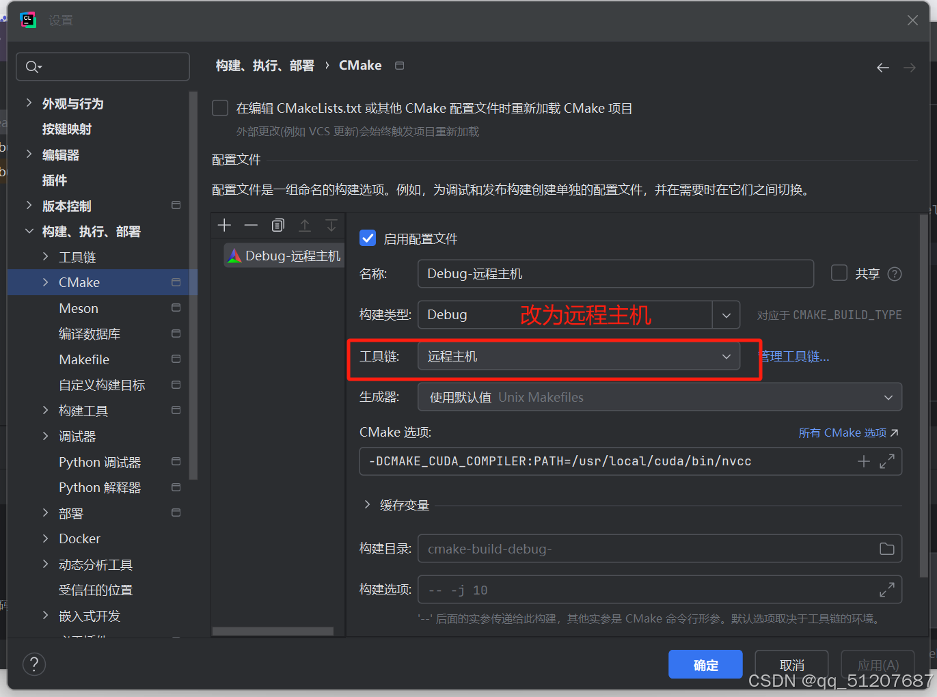Close the 设置 dialog
Image resolution: width=937 pixels, height=697 pixels.
912,20
